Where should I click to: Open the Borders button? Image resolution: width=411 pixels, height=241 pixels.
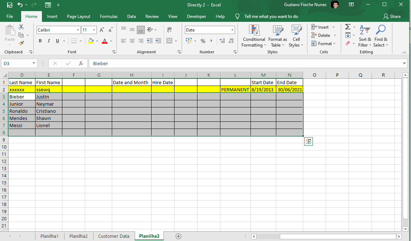tap(74, 41)
